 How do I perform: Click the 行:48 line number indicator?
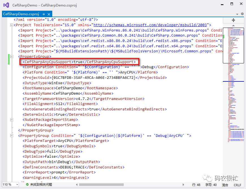point(196,184)
